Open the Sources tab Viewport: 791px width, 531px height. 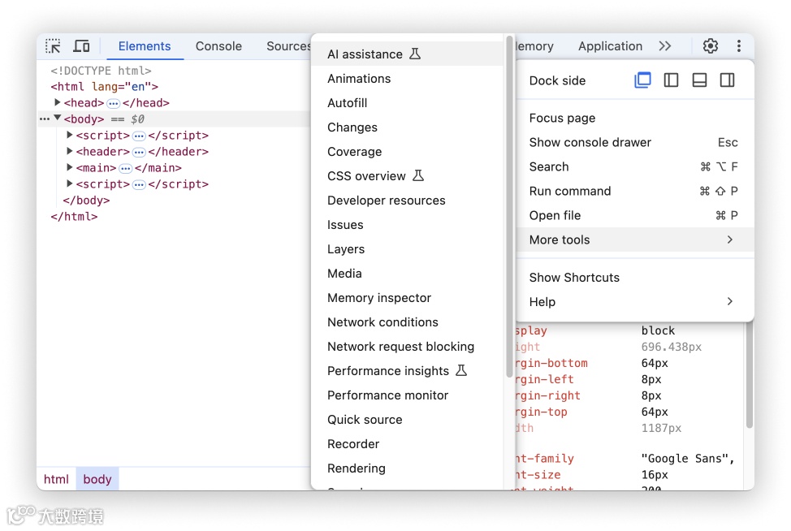click(288, 46)
